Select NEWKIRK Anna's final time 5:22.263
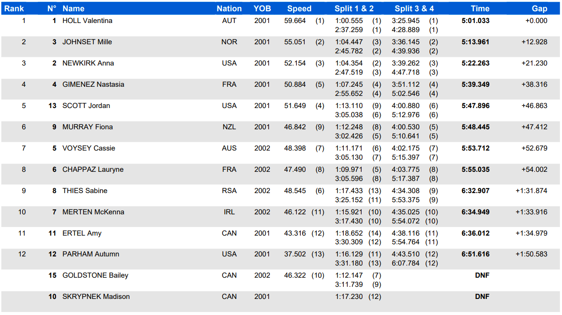Viewport: 562px width, 315px height. click(475, 63)
